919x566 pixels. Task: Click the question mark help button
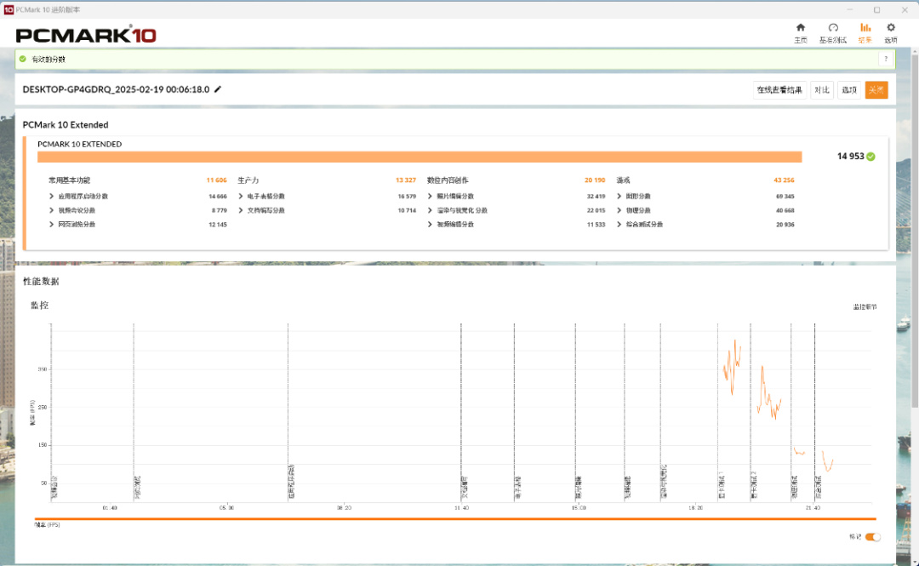tap(886, 59)
